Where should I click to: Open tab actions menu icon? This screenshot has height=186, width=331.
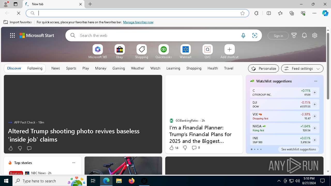click(x=16, y=4)
